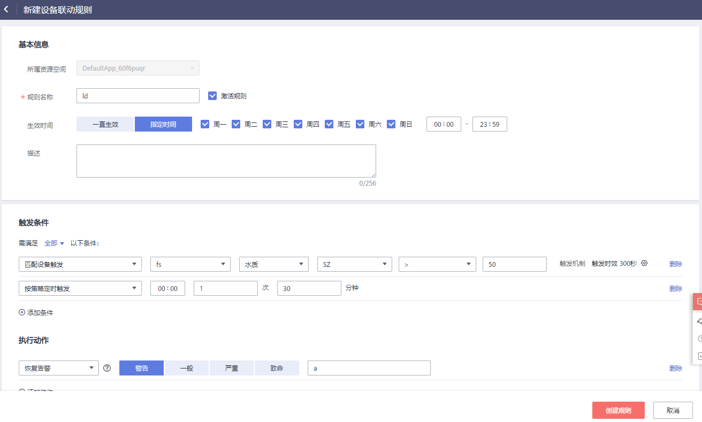
Task: Click 创建规则 button
Action: pyautogui.click(x=618, y=410)
